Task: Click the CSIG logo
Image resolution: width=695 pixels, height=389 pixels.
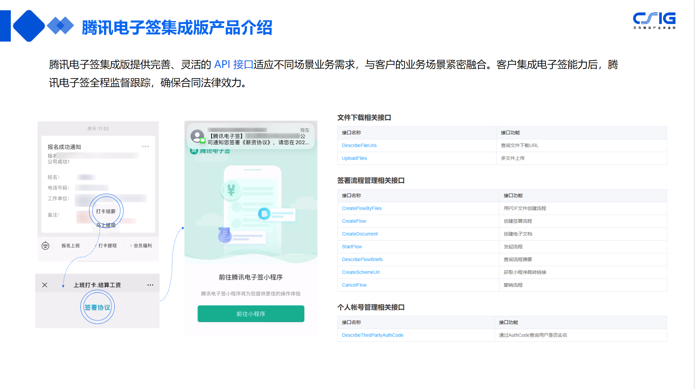Action: (654, 20)
